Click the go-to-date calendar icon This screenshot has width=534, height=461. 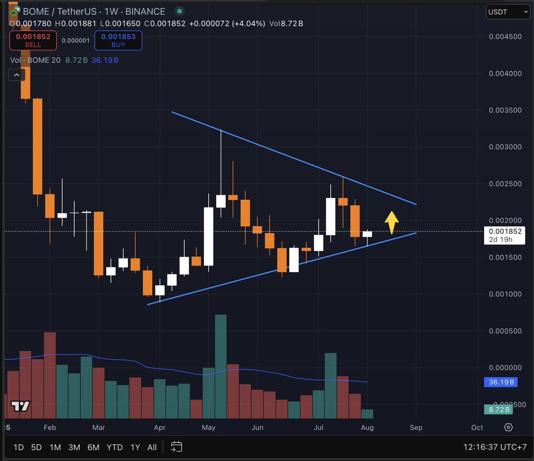176,447
